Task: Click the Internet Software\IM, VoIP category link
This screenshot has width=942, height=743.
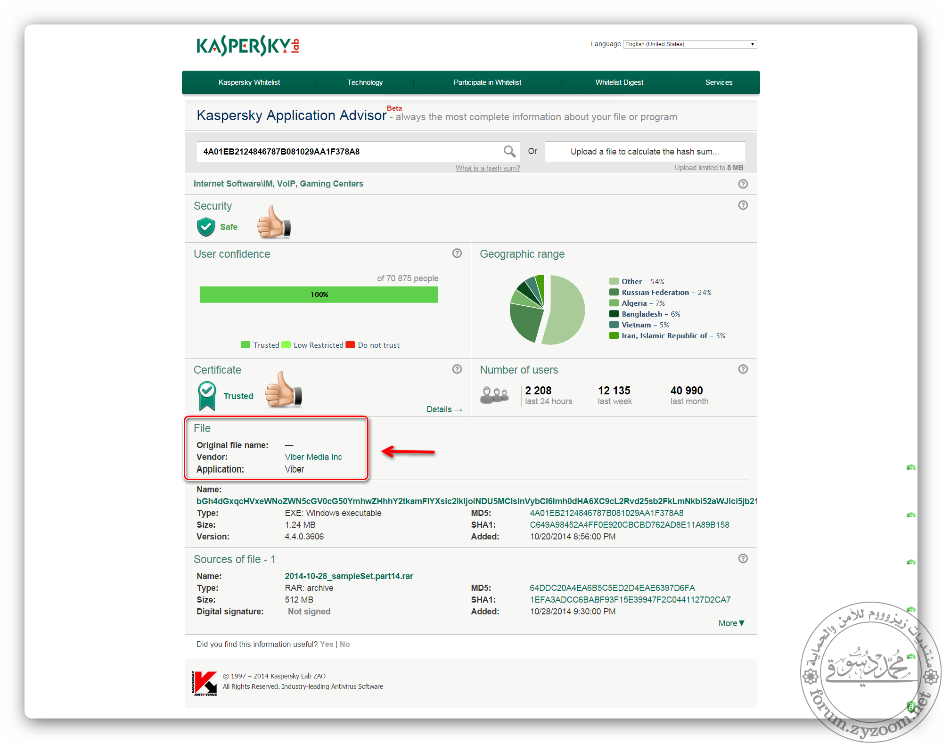Action: click(x=279, y=184)
